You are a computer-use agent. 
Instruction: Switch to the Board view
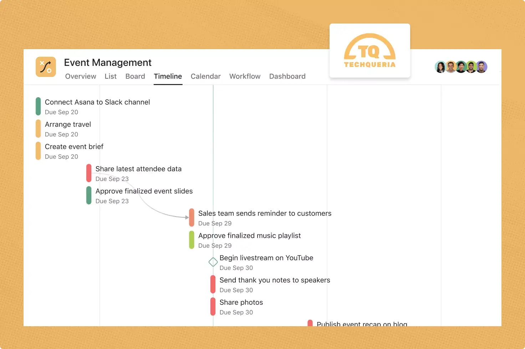point(135,76)
